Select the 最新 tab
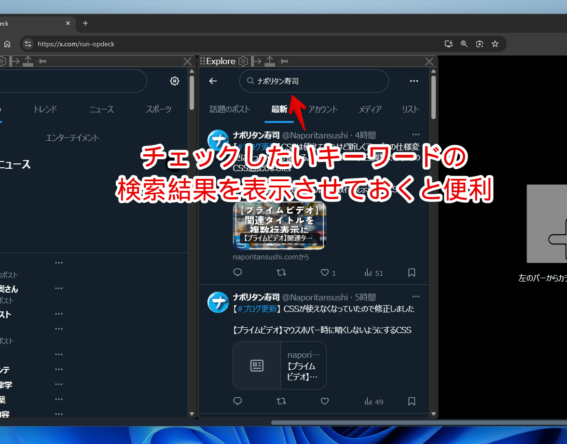This screenshot has width=567, height=444. point(279,109)
